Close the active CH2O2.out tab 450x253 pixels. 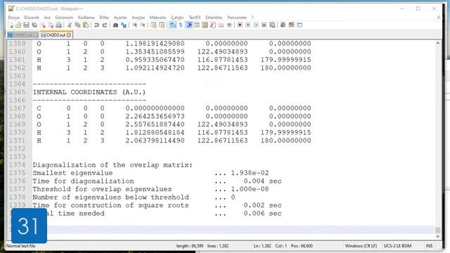(x=69, y=35)
